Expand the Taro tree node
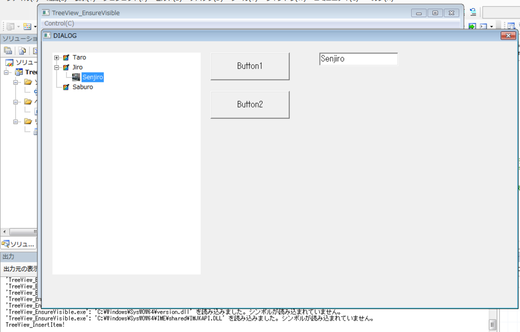The image size is (520, 332). click(x=57, y=57)
